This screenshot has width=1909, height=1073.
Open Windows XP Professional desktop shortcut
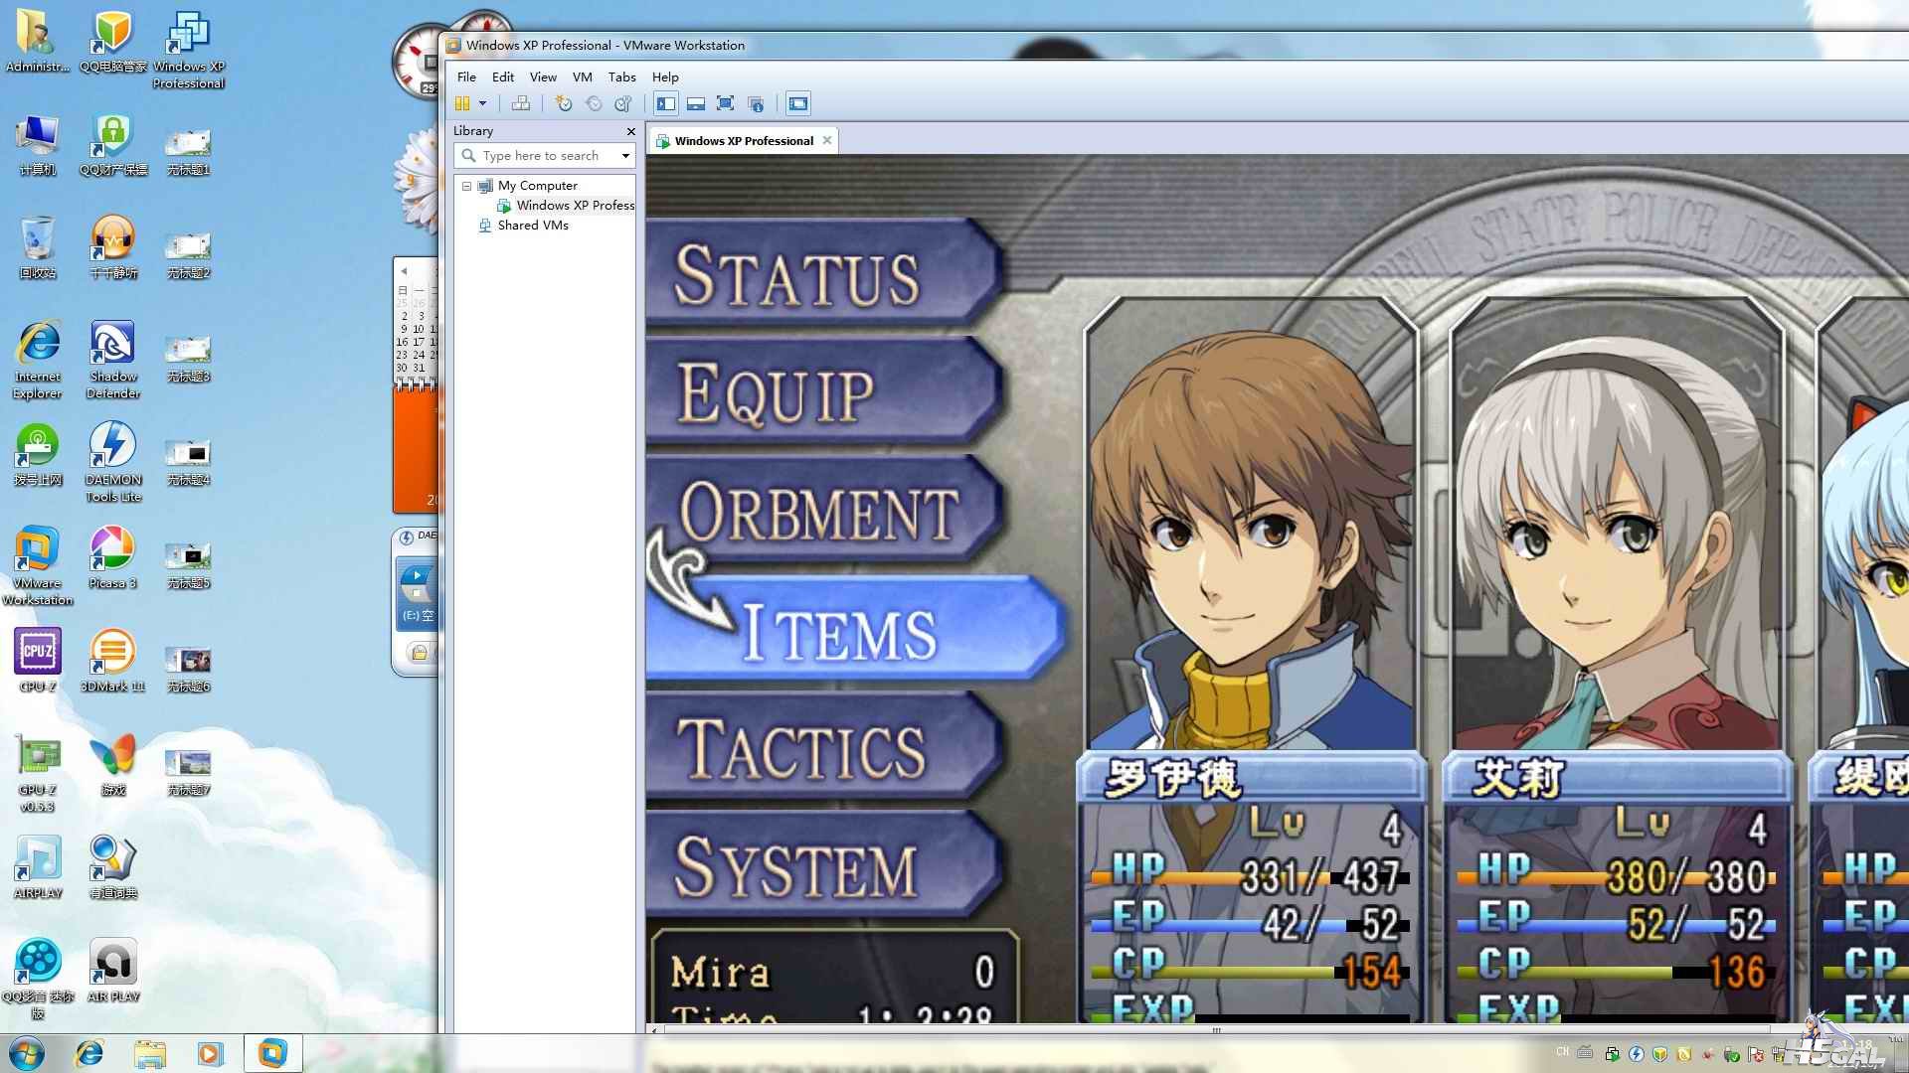pyautogui.click(x=188, y=51)
